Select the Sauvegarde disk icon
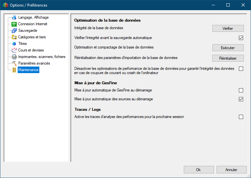The image size is (251, 178). [x=14, y=31]
